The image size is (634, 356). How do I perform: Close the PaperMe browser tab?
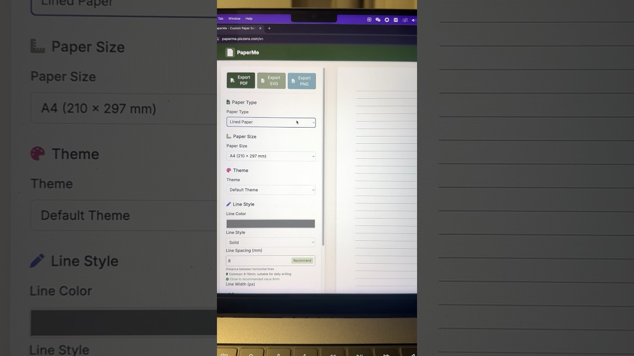[x=260, y=28]
